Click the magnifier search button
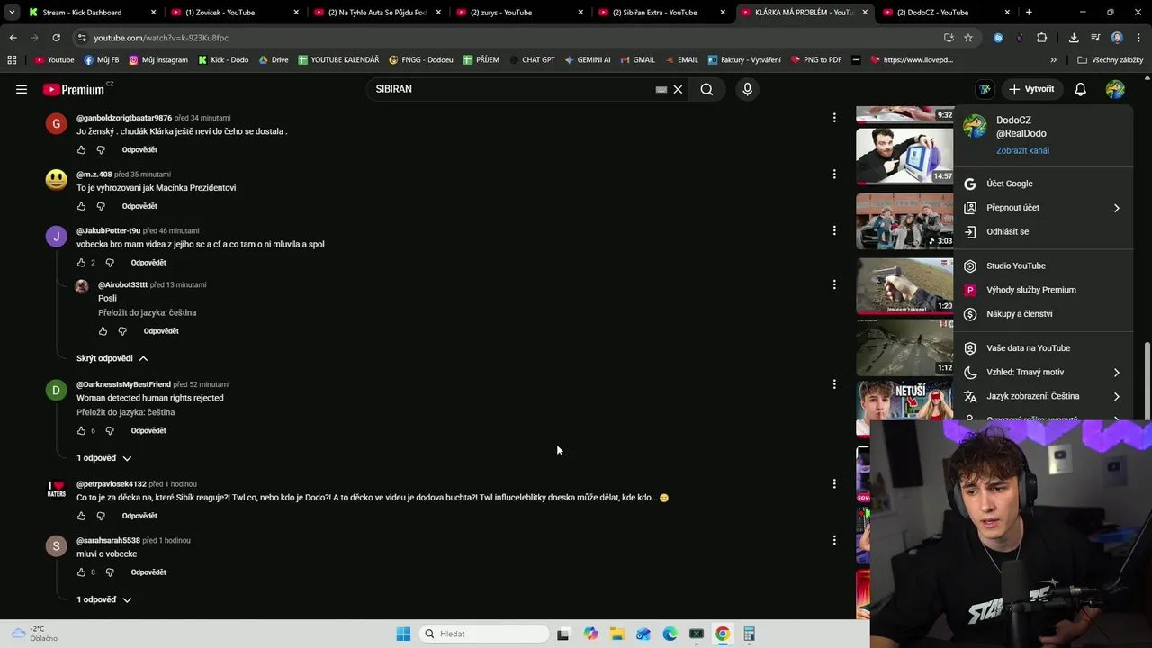The width and height of the screenshot is (1152, 648). [706, 89]
